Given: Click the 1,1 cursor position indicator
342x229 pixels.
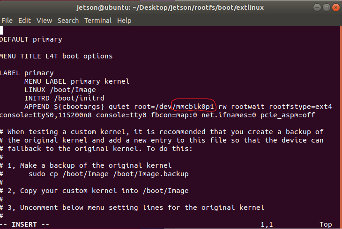Looking at the screenshot, I should click(267, 224).
